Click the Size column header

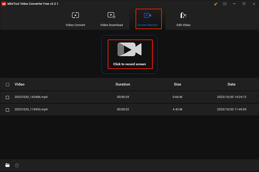tap(177, 84)
